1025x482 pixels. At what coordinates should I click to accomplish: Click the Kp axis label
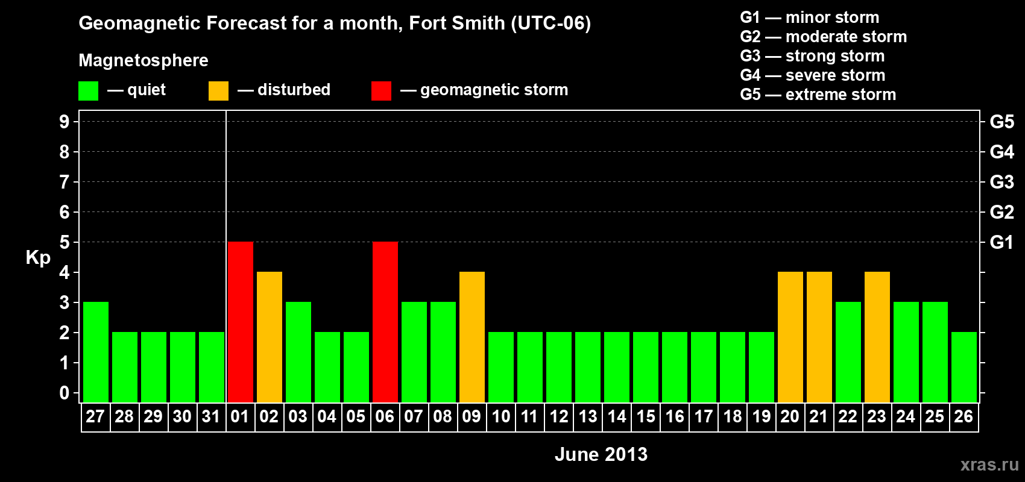[38, 258]
